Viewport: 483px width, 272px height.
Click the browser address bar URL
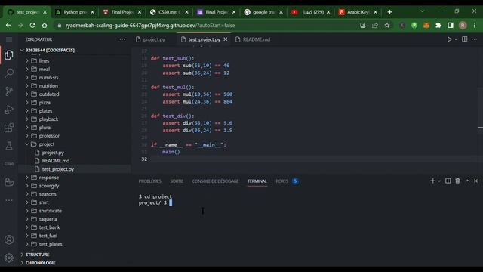coord(150,25)
